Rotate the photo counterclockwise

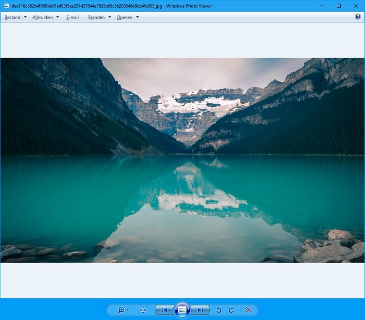tap(219, 310)
